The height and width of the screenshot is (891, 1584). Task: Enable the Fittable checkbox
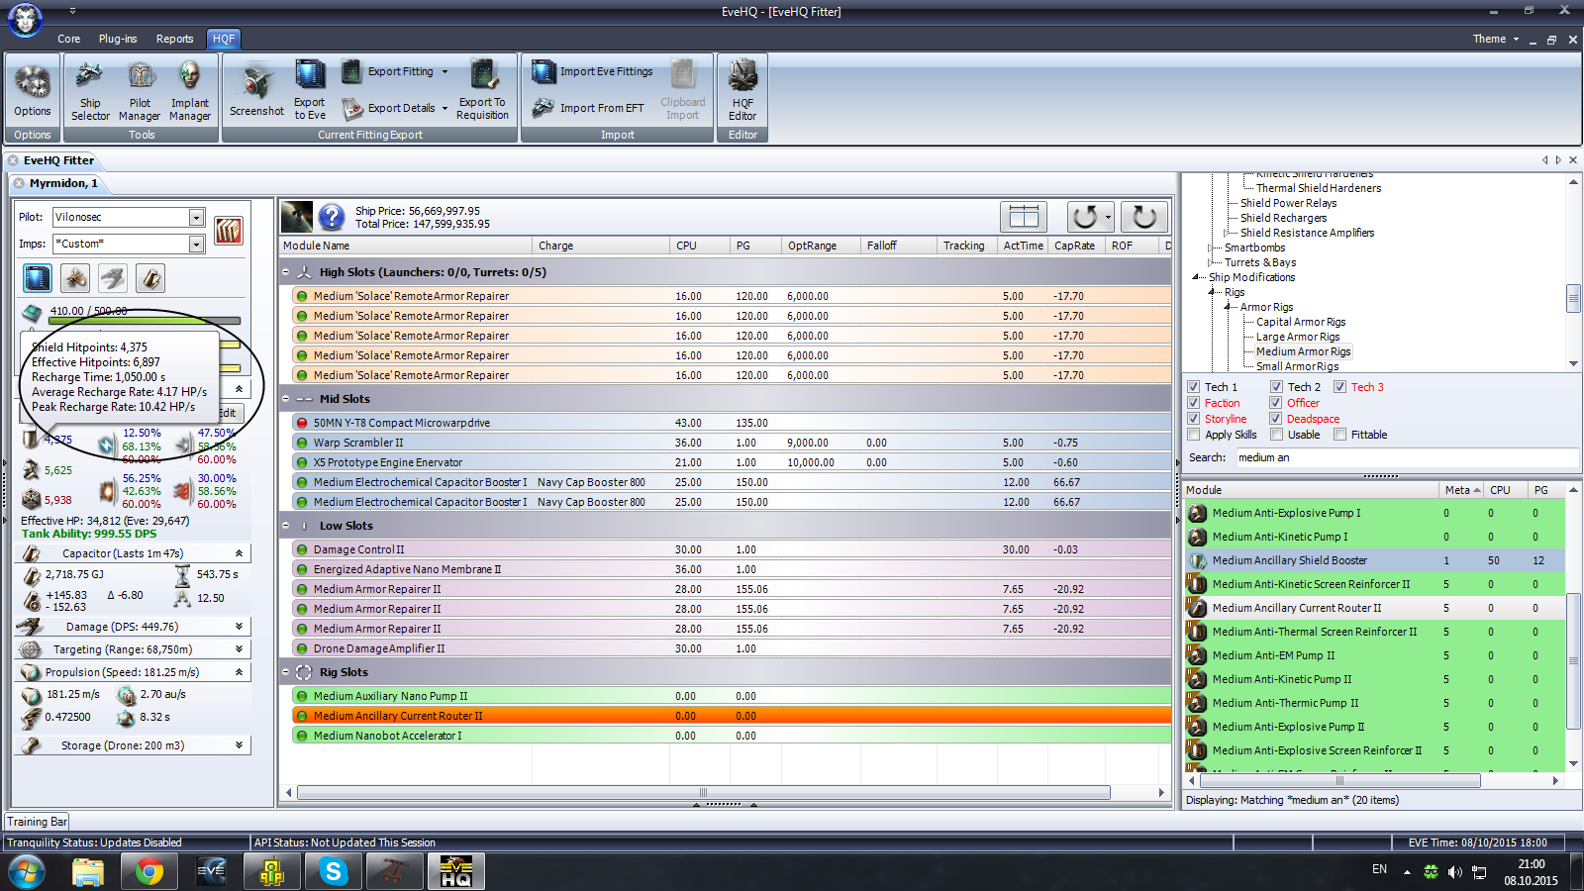tap(1339, 435)
